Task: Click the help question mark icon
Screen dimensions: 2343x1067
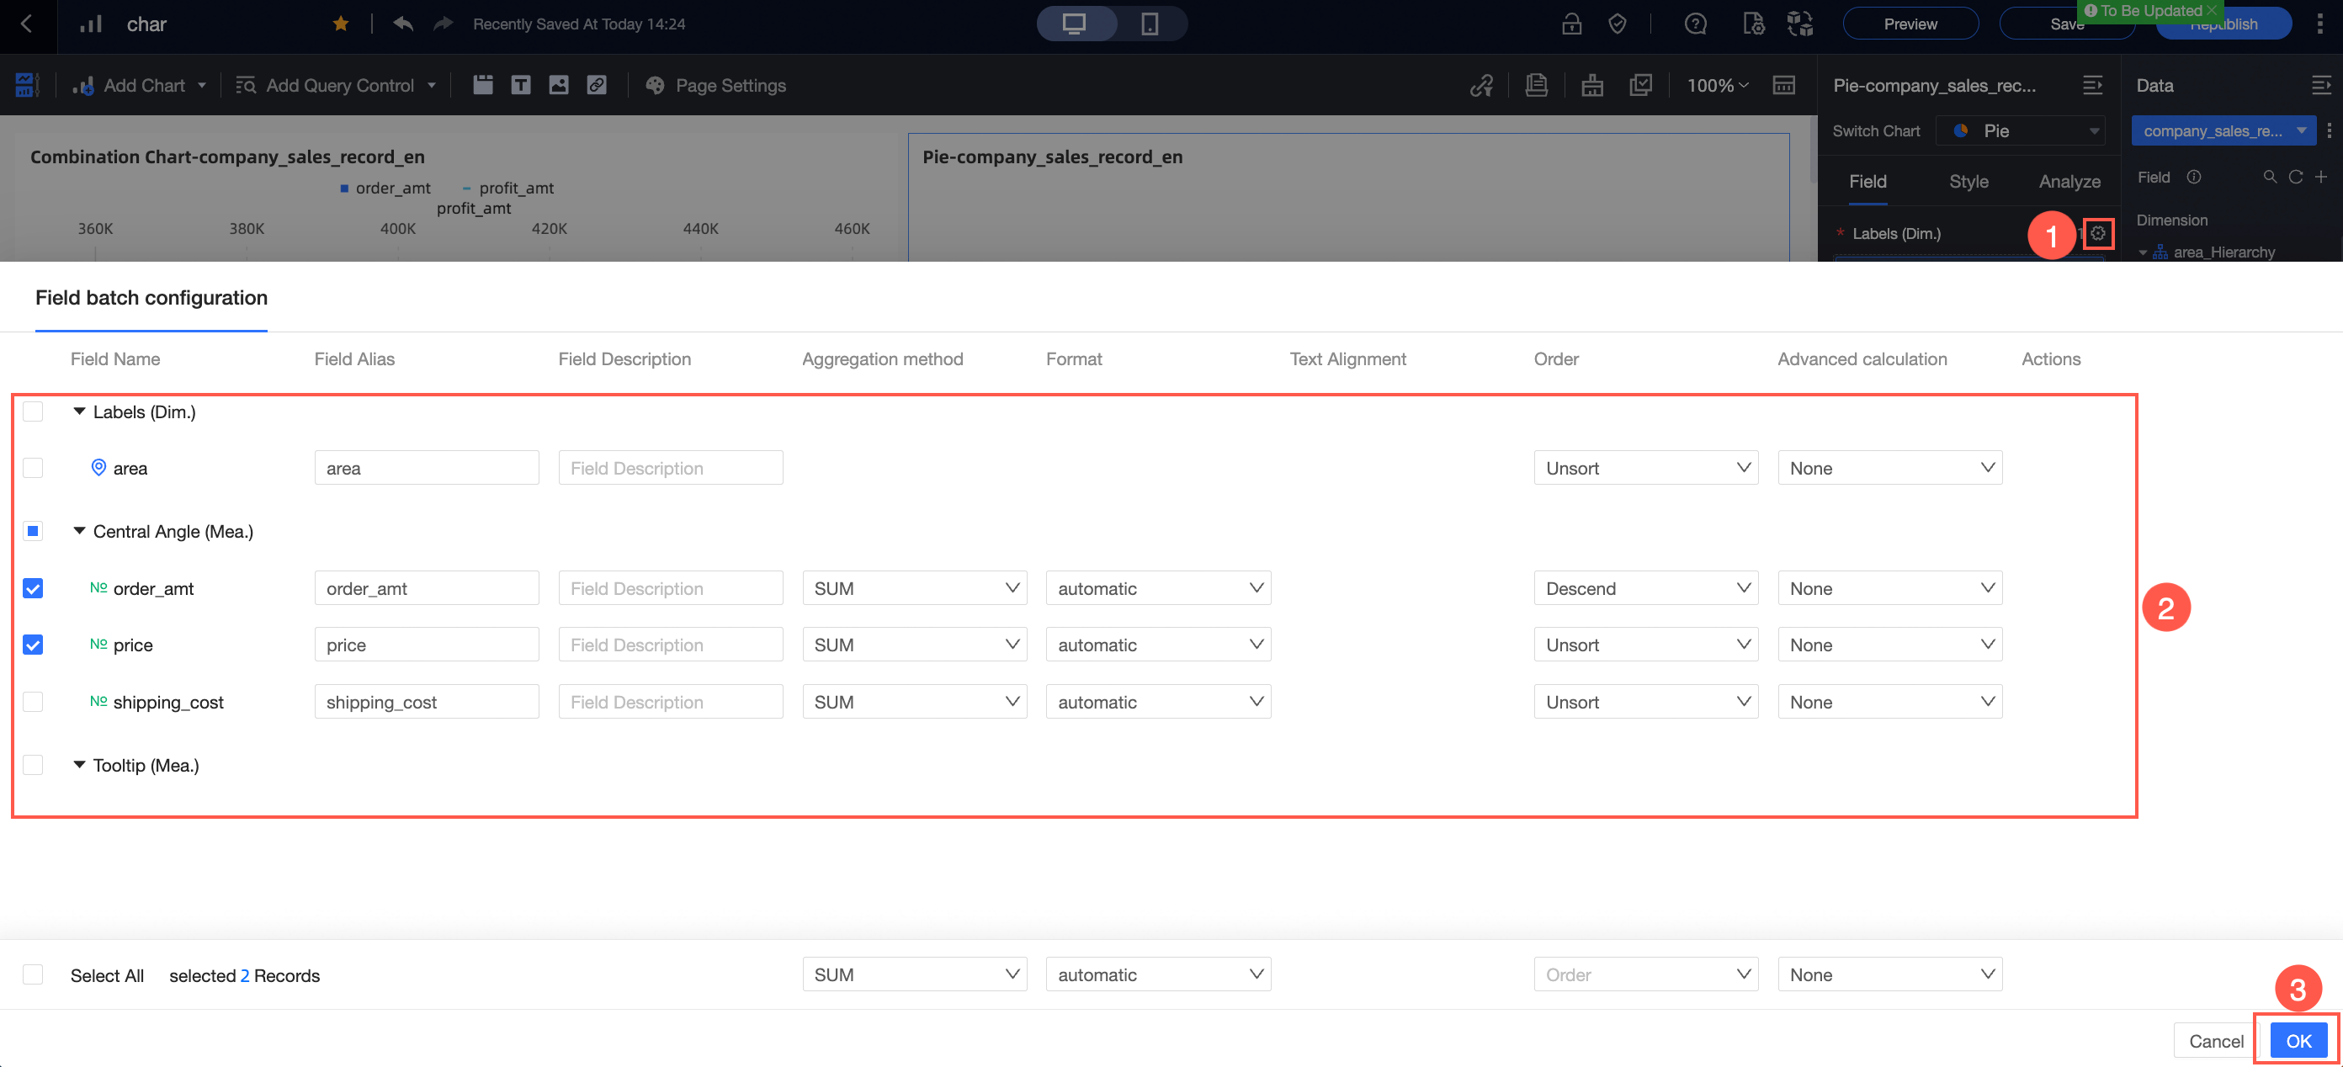Action: [x=1696, y=24]
